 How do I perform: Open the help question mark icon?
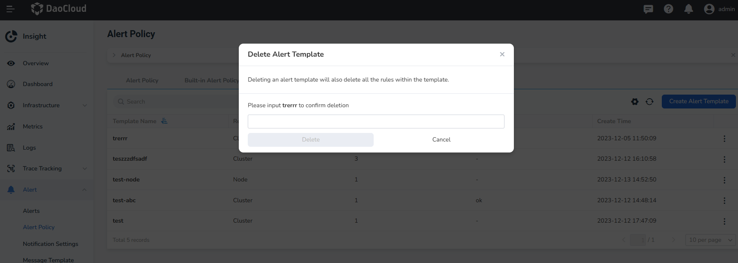(x=668, y=9)
